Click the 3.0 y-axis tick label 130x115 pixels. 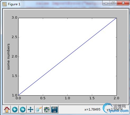(15, 18)
